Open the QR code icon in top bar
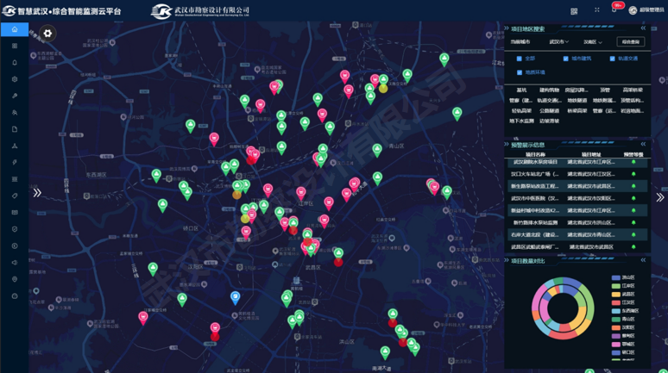Viewport: 668px width, 373px height. 574,11
